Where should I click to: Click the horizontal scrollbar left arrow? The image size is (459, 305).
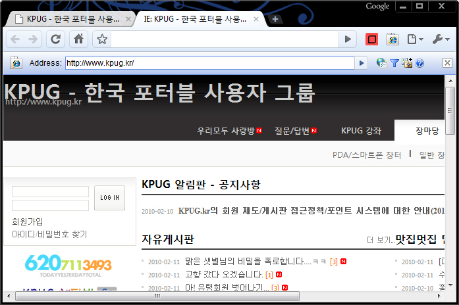(x=9, y=296)
